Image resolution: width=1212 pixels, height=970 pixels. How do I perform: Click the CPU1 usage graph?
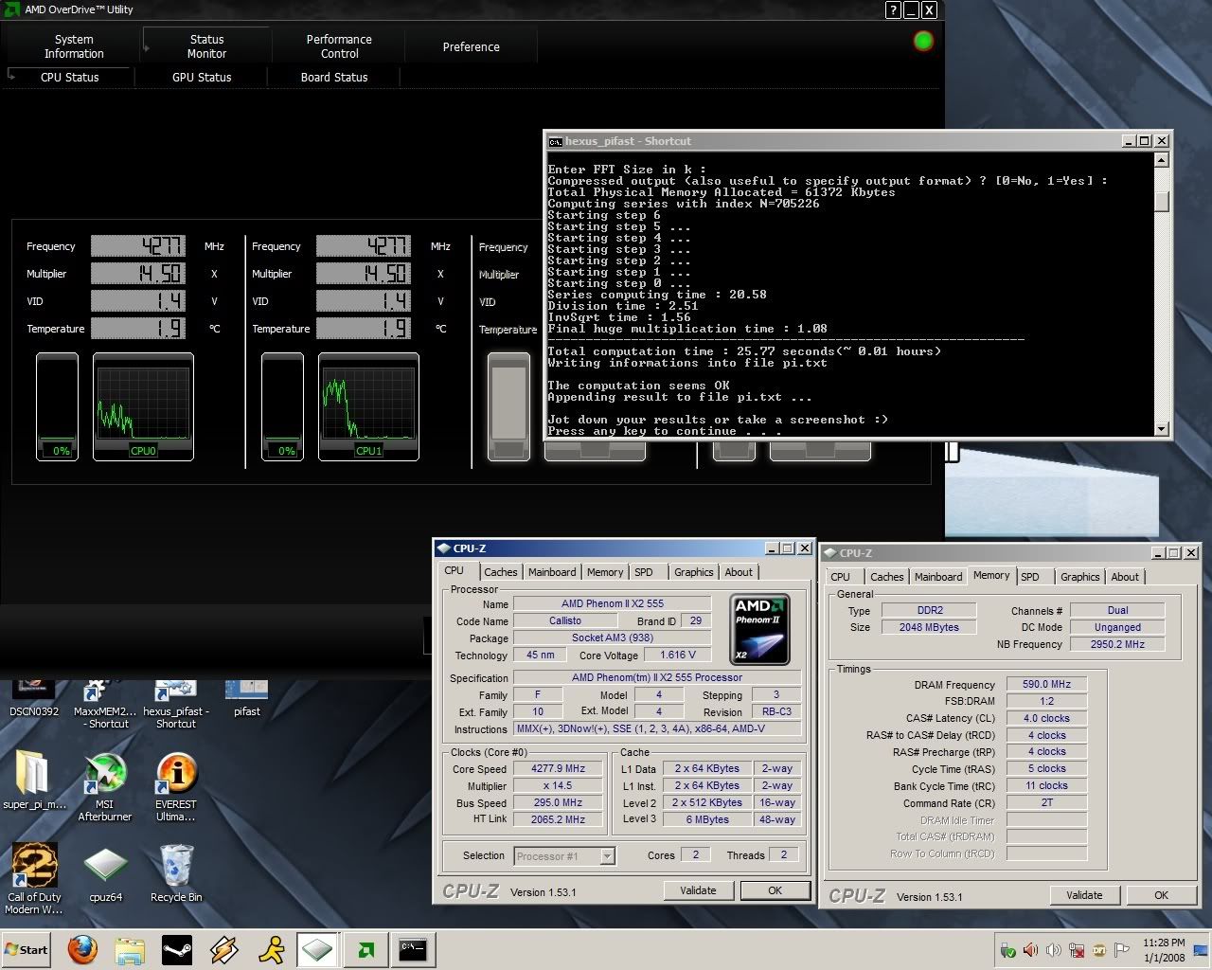(x=368, y=406)
